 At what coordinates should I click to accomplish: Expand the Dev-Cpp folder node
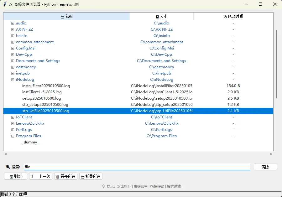(13, 54)
